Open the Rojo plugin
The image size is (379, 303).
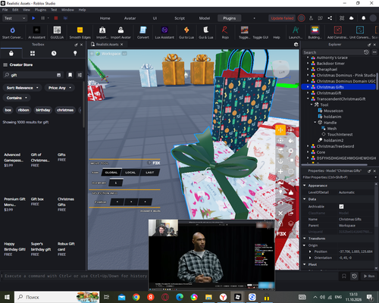(225, 33)
